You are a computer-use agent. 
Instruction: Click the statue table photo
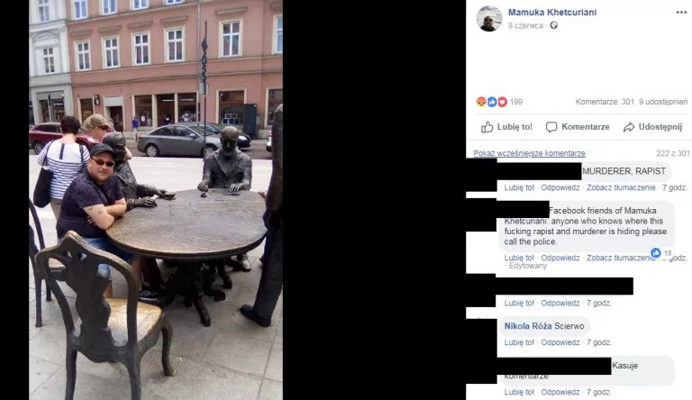click(156, 200)
